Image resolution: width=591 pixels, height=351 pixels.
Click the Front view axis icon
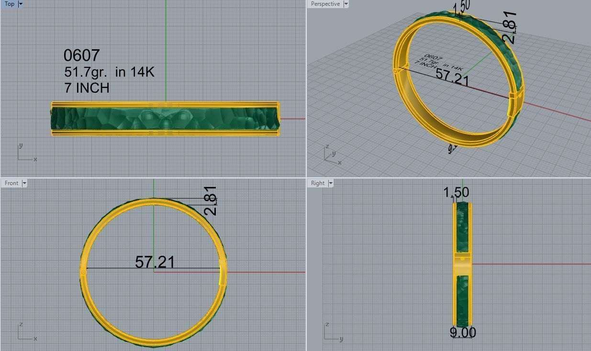click(x=27, y=331)
